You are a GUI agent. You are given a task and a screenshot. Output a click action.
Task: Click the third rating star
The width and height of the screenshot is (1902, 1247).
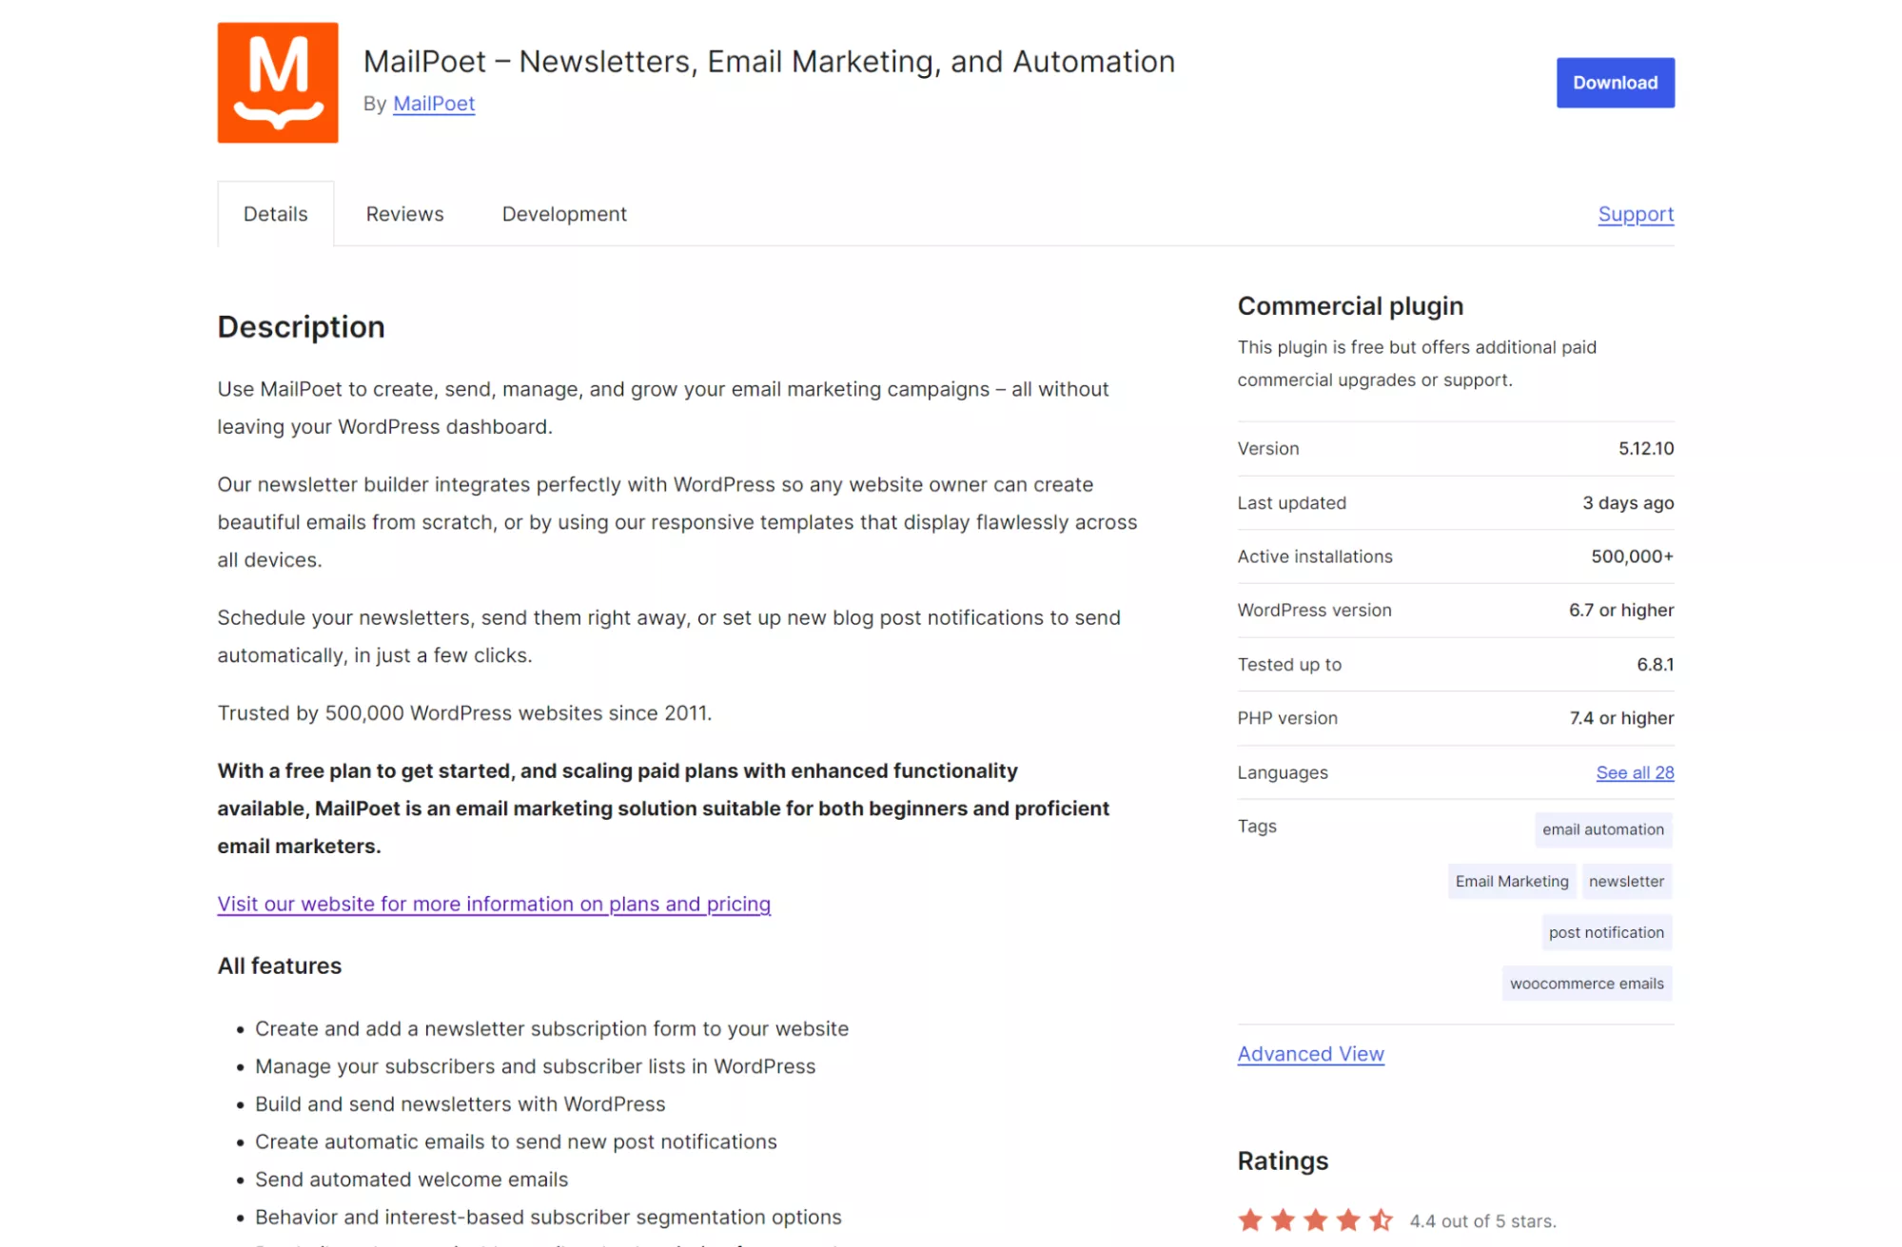click(1315, 1219)
